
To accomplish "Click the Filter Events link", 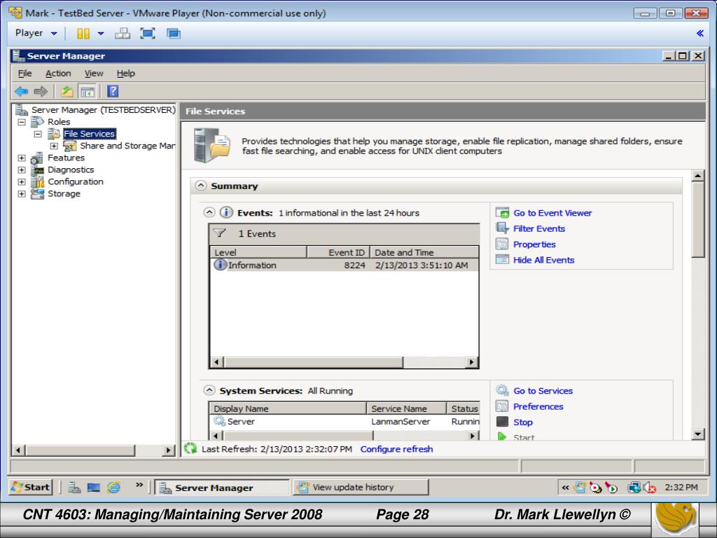I will pos(539,228).
